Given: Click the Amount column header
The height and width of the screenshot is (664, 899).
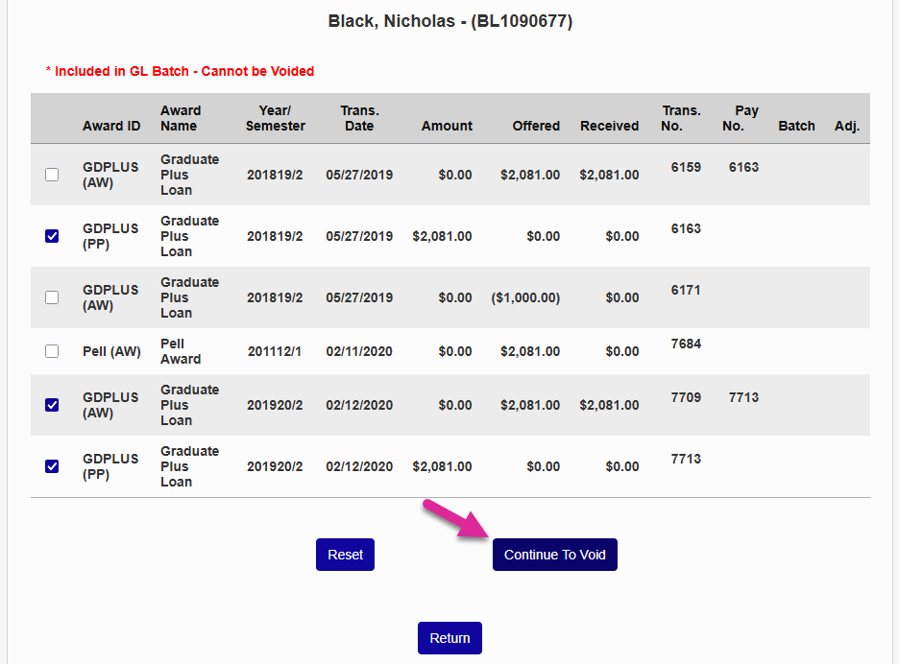Looking at the screenshot, I should click(447, 126).
